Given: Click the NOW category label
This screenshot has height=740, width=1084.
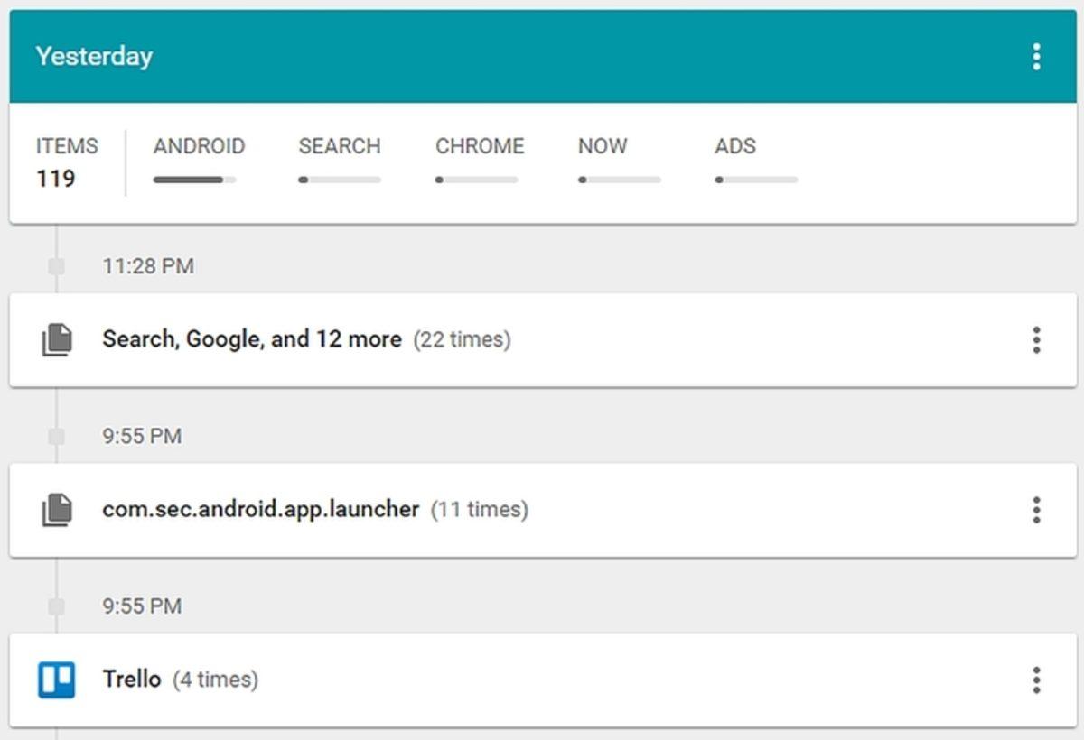Looking at the screenshot, I should [602, 145].
